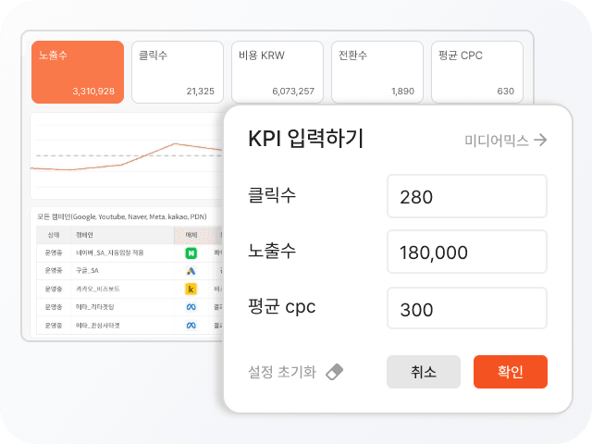Click the arrow icon beside 미디어믹스
The image size is (592, 444).
tap(540, 140)
